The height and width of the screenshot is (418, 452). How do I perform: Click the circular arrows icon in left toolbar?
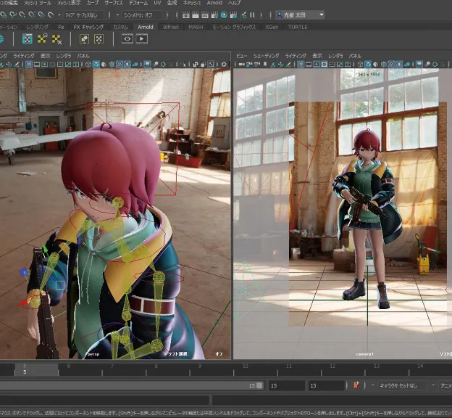(x=224, y=65)
